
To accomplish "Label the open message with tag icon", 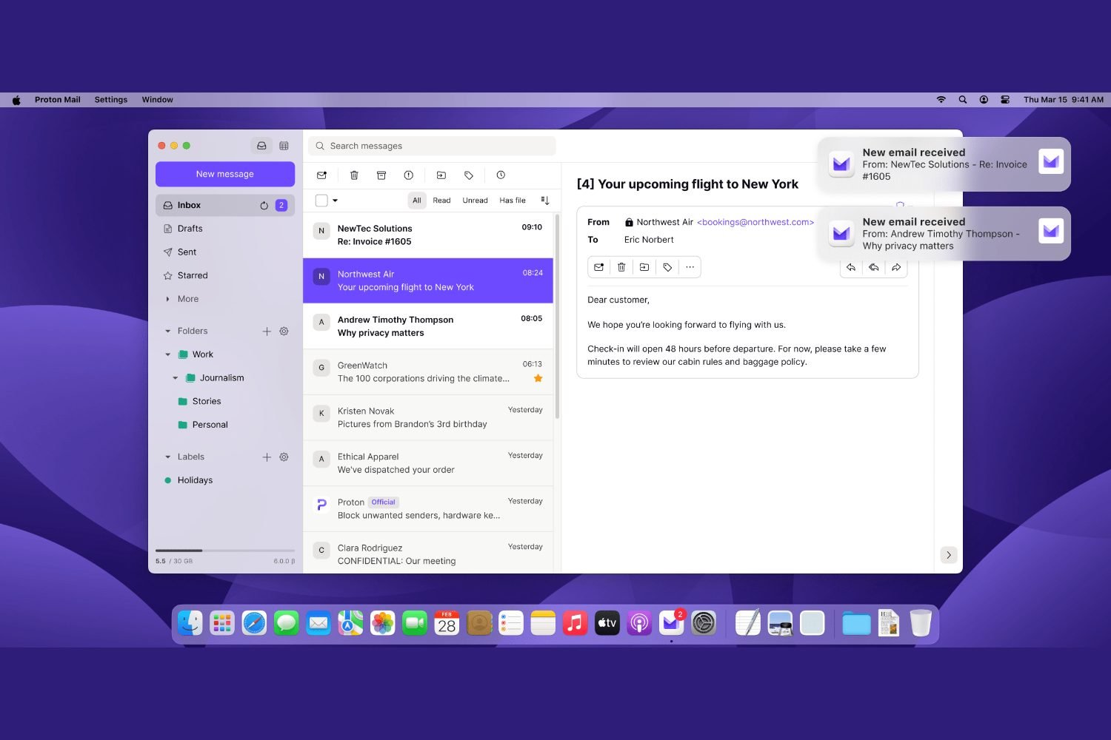I will (x=667, y=267).
